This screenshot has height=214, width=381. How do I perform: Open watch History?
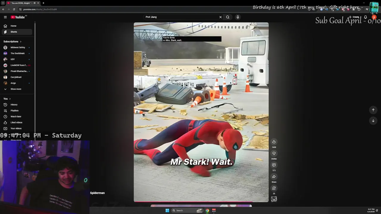(x=17, y=105)
